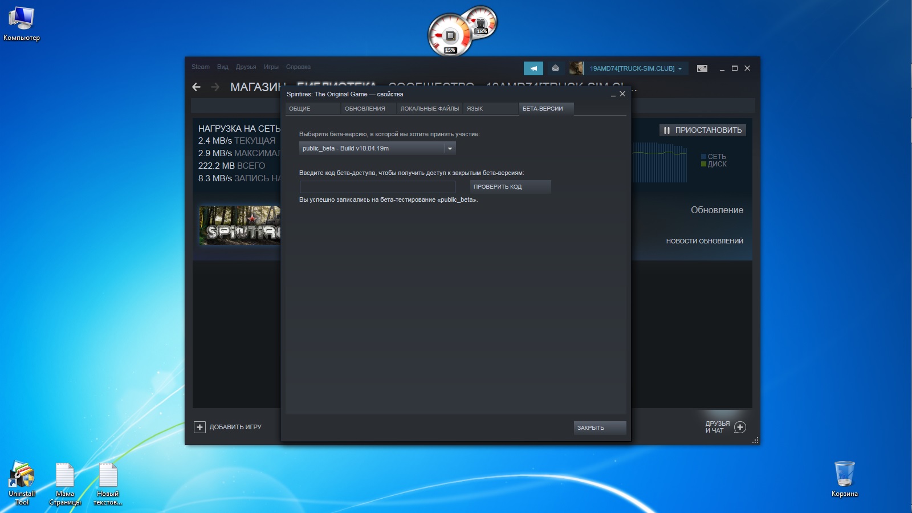Open the inbox envelope icon
This screenshot has height=513, width=912.
pos(555,68)
